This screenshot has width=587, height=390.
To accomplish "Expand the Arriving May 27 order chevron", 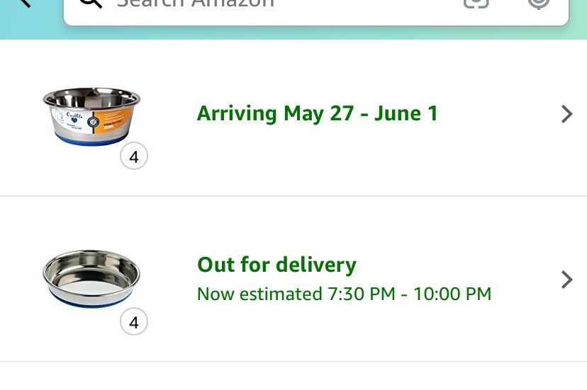I will click(566, 114).
